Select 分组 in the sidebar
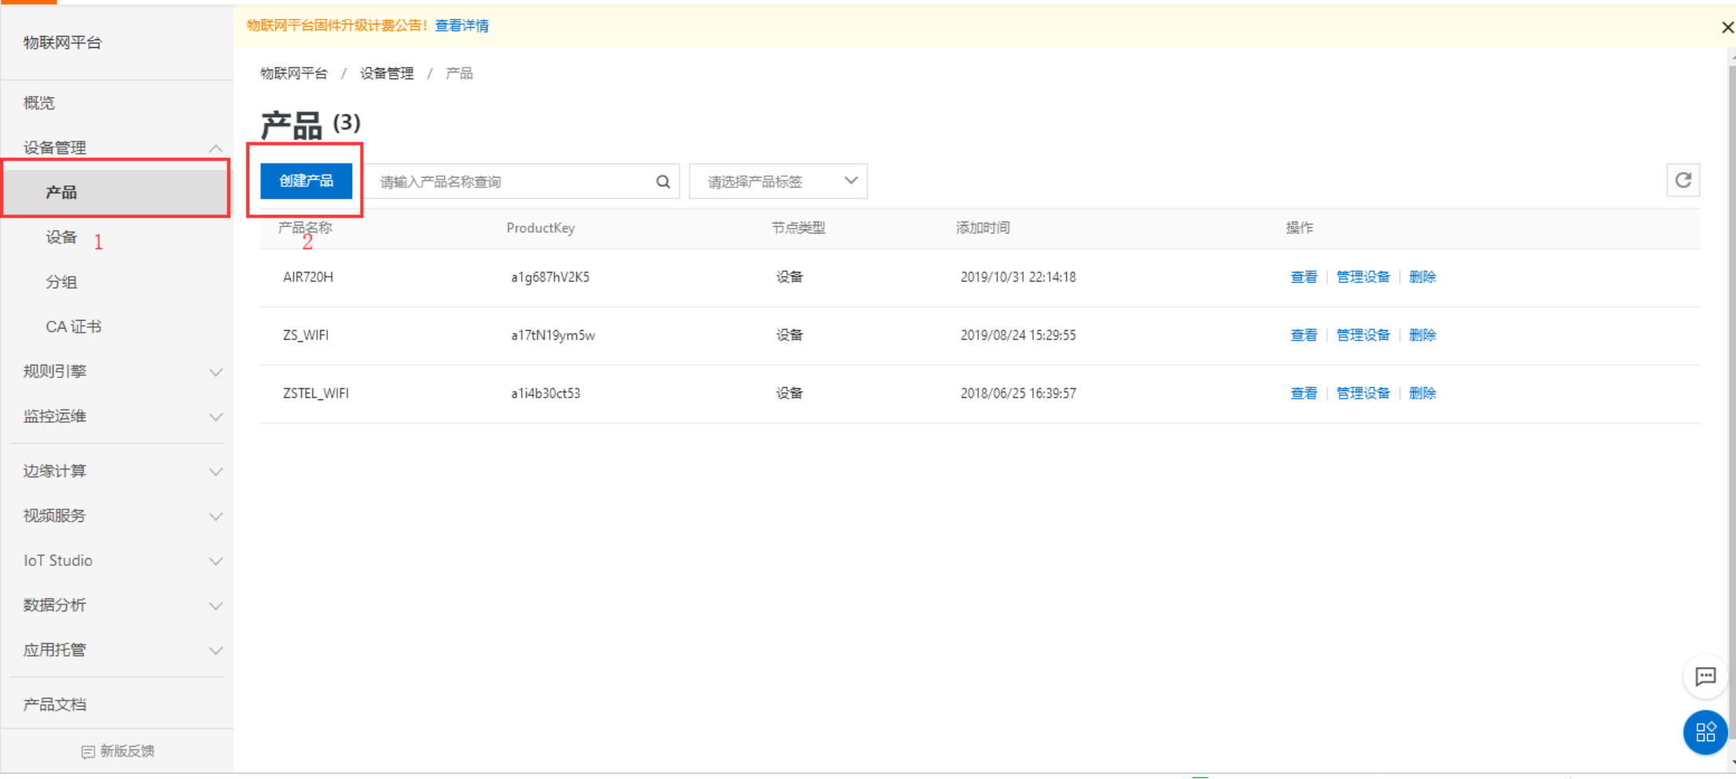This screenshot has height=779, width=1736. (61, 282)
